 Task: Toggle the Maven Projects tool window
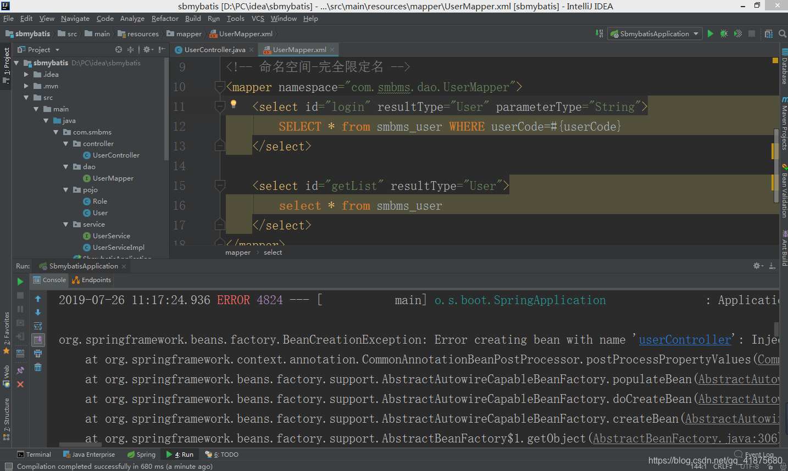pyautogui.click(x=784, y=124)
